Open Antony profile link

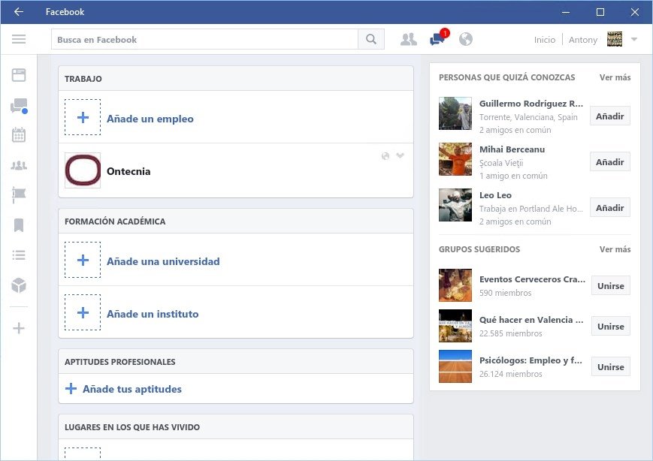583,40
